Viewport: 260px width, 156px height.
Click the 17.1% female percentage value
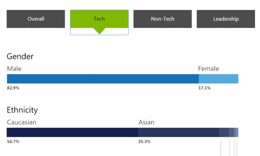[x=204, y=88]
